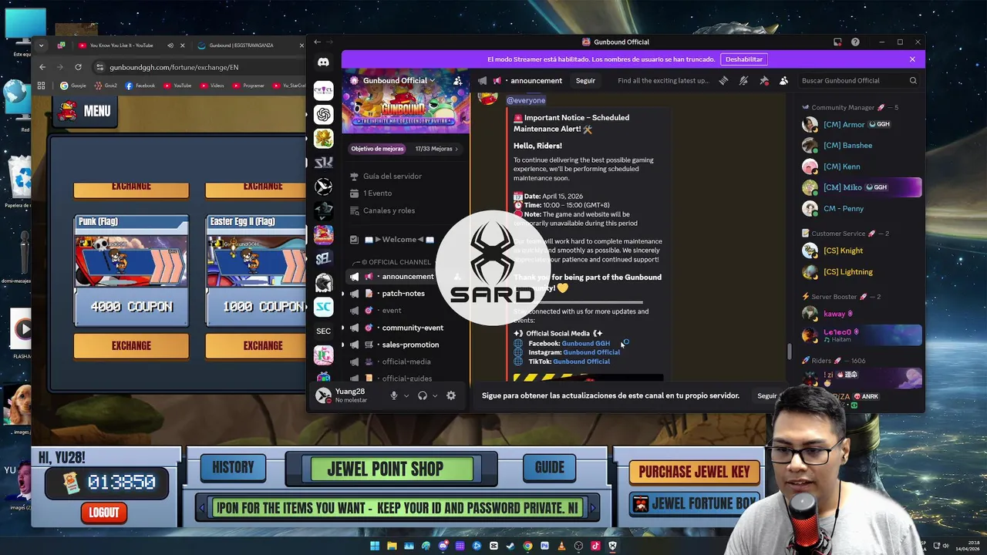Open Instagram Gunbound Official link
The width and height of the screenshot is (987, 555).
(x=591, y=352)
